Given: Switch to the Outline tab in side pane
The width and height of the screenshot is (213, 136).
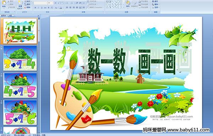Looking at the screenshot, I should (x=10, y=16).
